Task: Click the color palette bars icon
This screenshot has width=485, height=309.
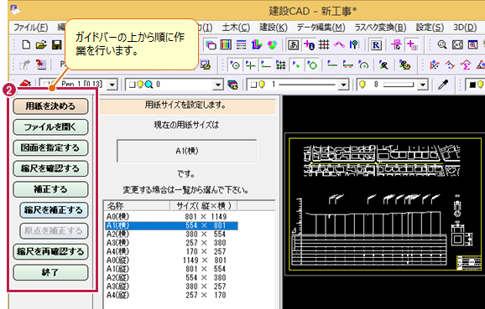Action: [x=226, y=45]
